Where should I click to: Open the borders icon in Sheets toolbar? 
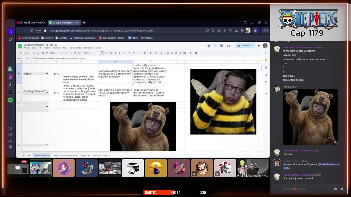134,53
